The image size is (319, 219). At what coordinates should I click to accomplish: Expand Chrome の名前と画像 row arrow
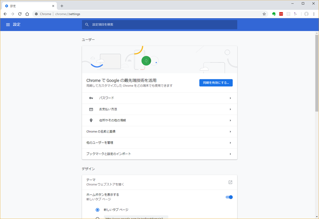tap(230, 132)
